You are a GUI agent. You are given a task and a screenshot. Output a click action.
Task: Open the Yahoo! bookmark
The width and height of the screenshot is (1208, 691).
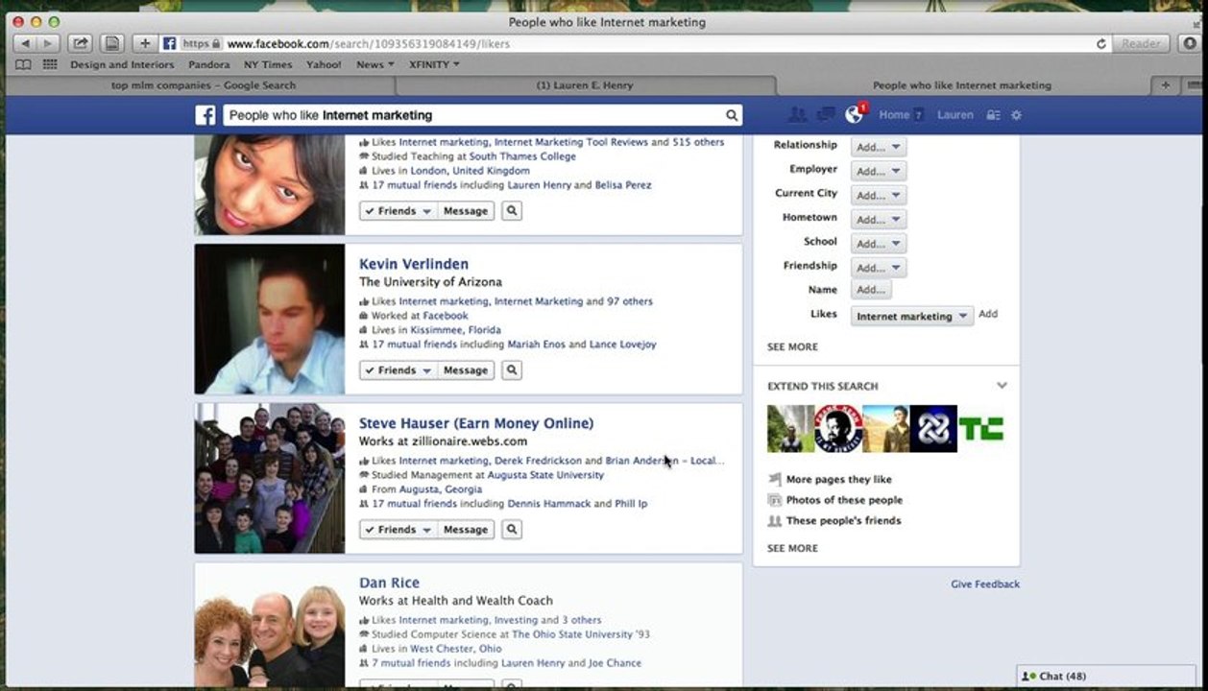[324, 64]
